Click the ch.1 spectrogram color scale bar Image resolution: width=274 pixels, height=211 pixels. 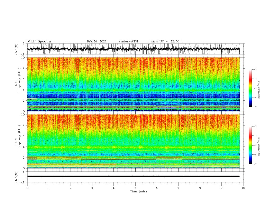tap(250, 88)
